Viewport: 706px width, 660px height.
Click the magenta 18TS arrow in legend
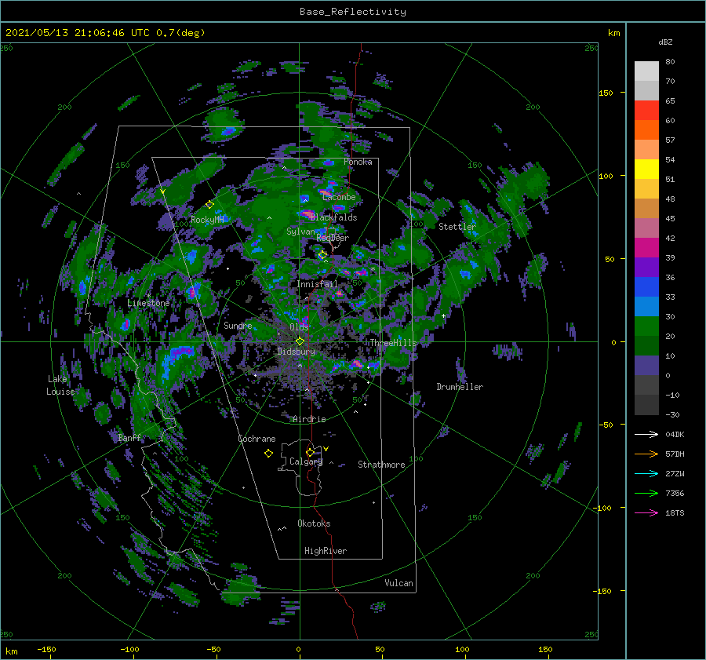[x=646, y=512]
